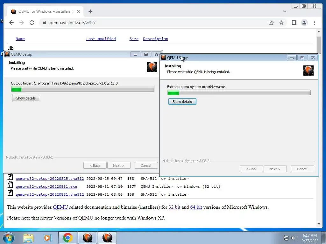The image size is (326, 244).
Task: Open a new browser tab with plus
Action: (x=90, y=11)
